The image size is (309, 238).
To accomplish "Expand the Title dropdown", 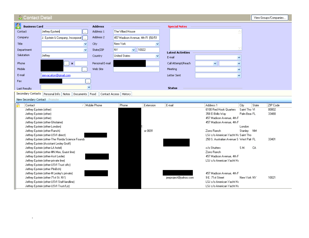I will tap(85, 44).
